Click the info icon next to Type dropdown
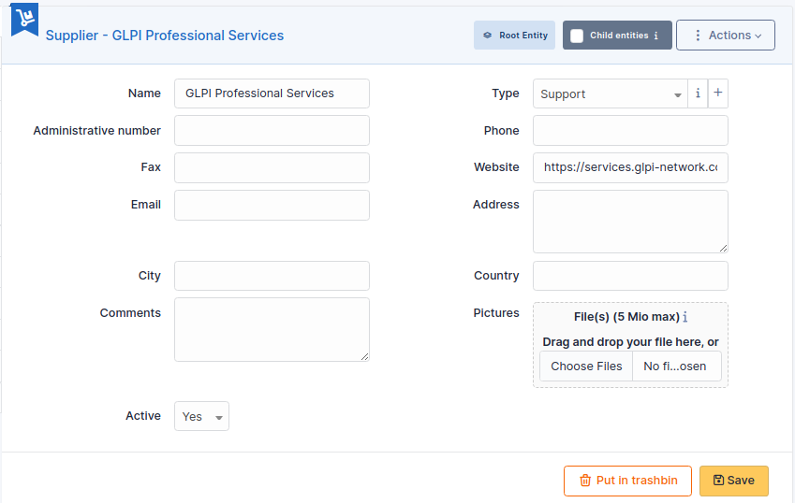The height and width of the screenshot is (503, 795). click(698, 93)
